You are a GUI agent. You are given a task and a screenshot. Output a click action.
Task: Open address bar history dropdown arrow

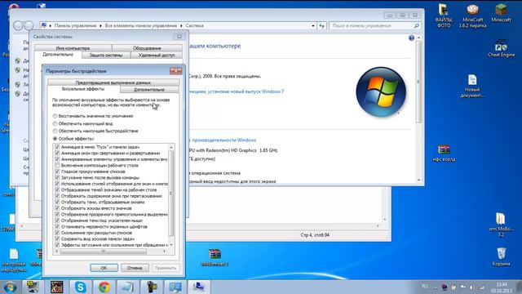coord(313,25)
